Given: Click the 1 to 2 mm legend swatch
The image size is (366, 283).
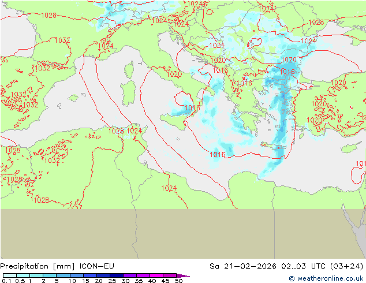Looking at the screenshot, I should (x=36, y=275).
